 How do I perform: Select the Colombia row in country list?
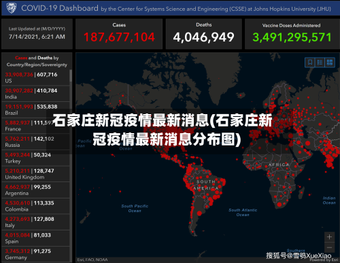[35, 206]
